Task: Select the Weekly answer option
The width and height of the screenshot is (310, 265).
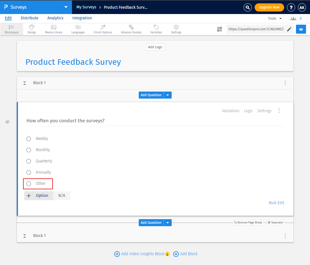Action: pyautogui.click(x=28, y=139)
